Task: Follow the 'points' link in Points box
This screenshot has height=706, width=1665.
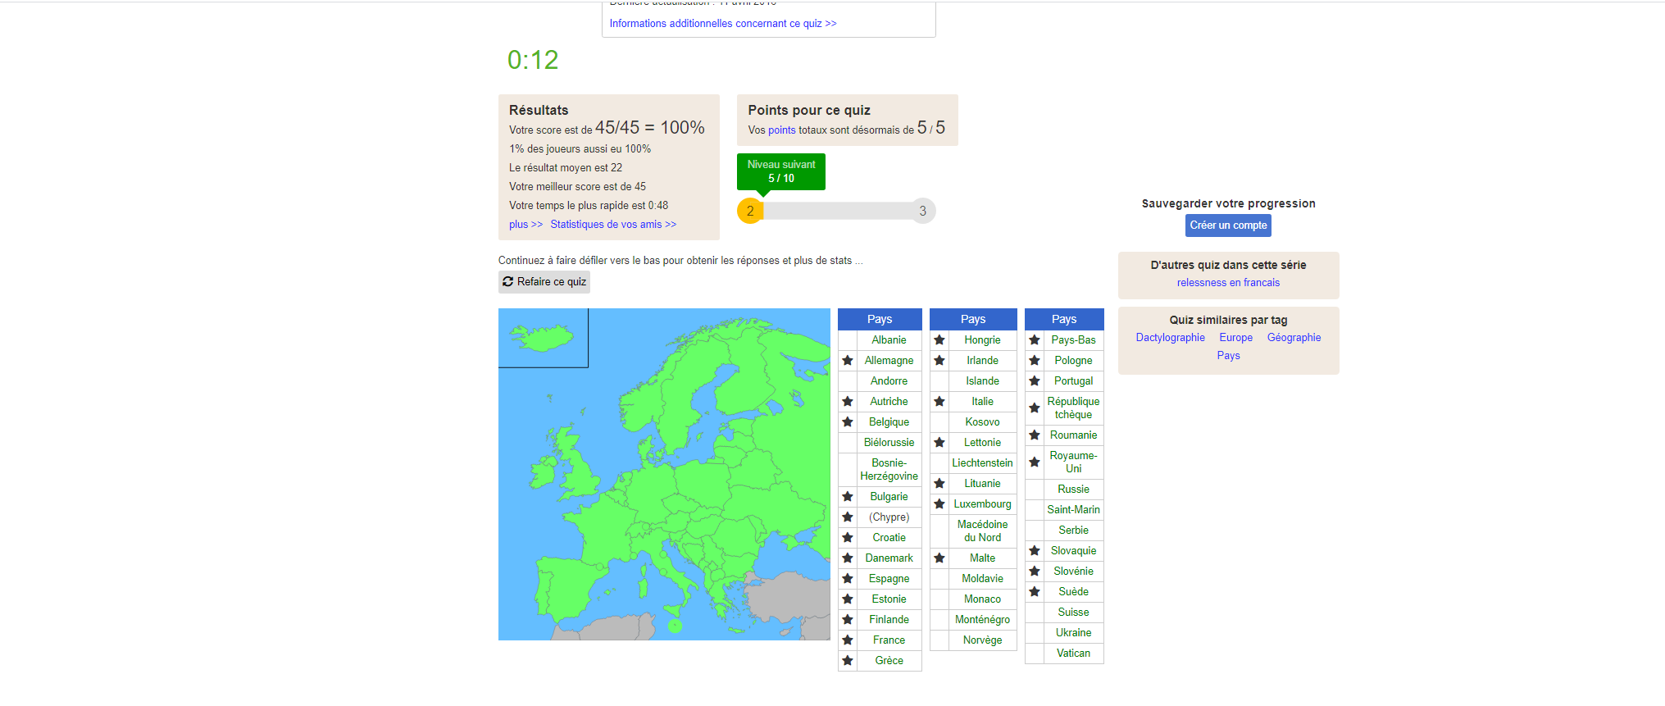Action: 781,130
